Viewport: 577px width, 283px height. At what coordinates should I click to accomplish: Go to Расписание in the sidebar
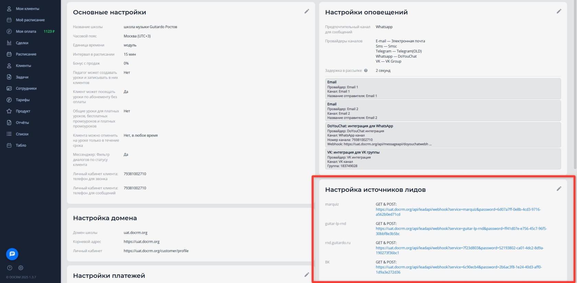(26, 54)
